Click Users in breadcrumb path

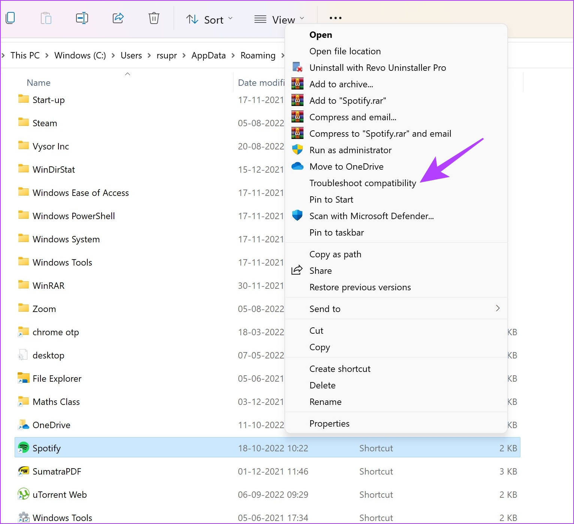pos(131,55)
